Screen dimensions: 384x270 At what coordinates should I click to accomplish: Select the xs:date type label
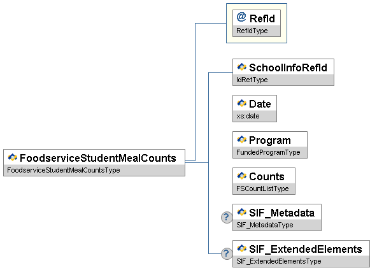tap(248, 116)
